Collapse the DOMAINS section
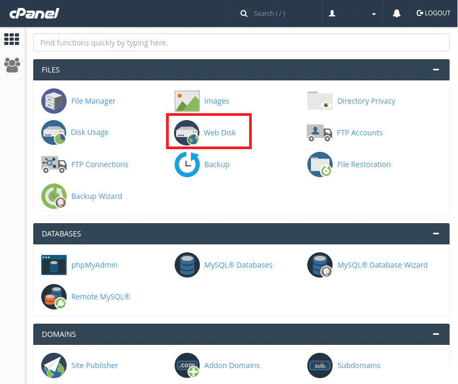The image size is (458, 384). pyautogui.click(x=436, y=334)
